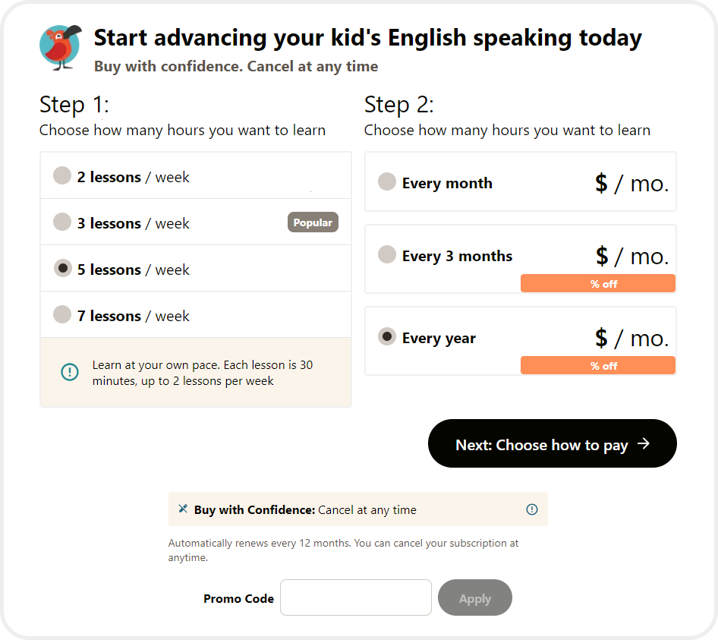
Task: Click the arrow icon on Next button
Action: coord(644,444)
